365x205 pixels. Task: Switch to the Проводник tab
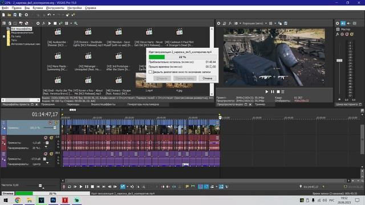48,104
